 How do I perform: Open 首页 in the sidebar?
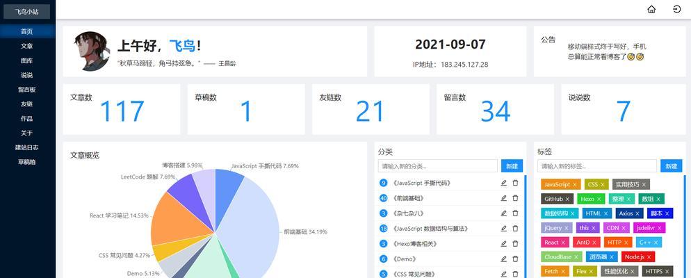27,31
